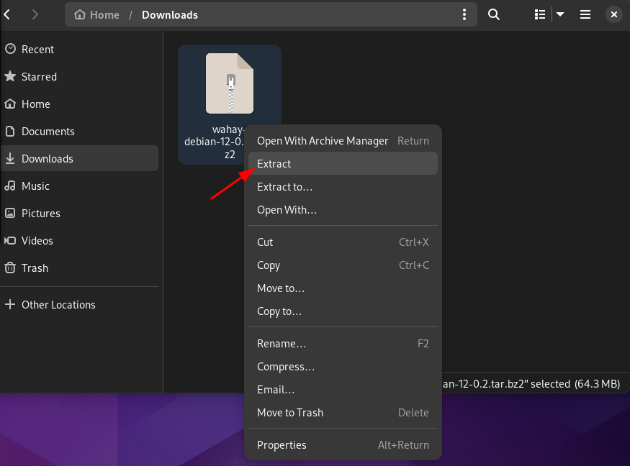Choose Move to Trash option
Screen dimensions: 630x466
pyautogui.click(x=290, y=413)
